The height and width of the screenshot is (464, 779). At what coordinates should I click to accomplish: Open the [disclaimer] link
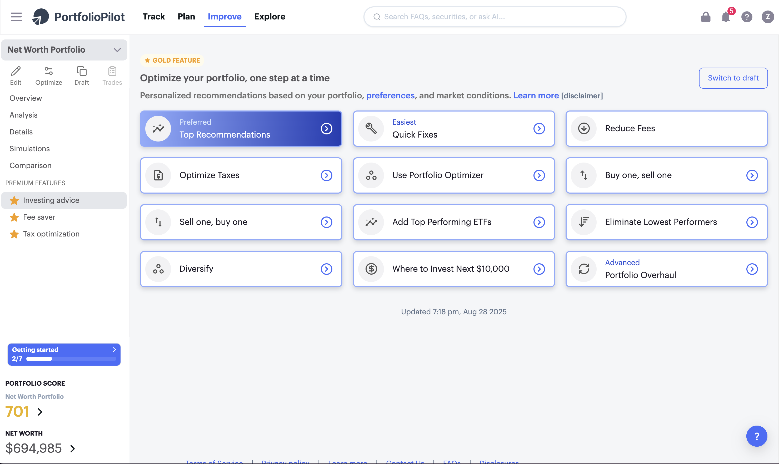[582, 96]
